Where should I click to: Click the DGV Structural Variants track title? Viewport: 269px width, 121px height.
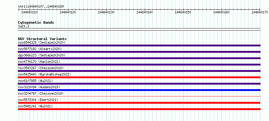[x=42, y=39]
